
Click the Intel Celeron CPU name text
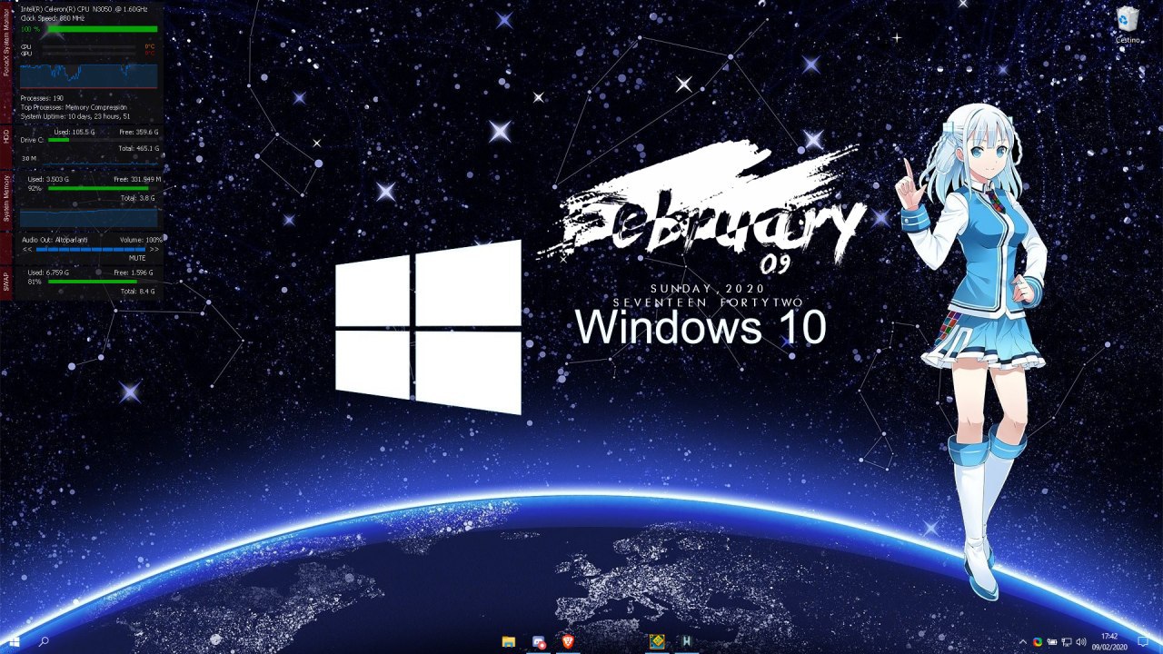[x=85, y=8]
